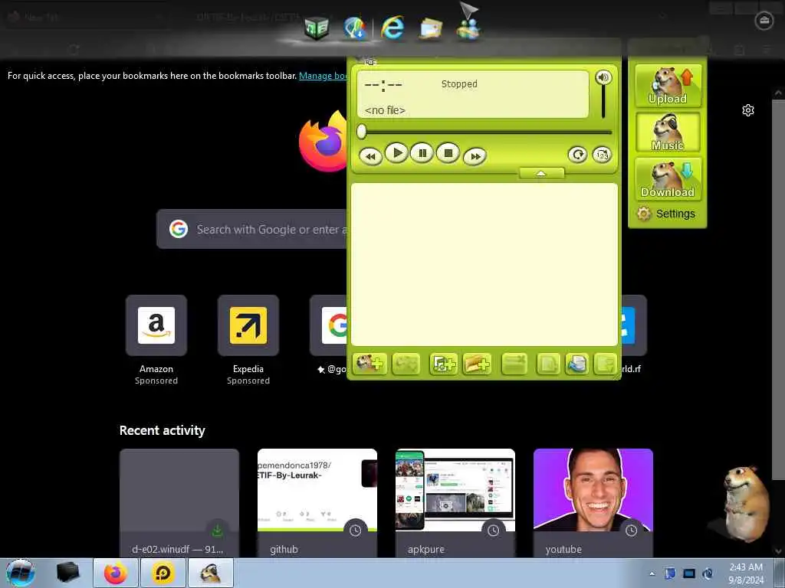Click the power plug icon in system tray
785x588 pixels.
tap(708, 573)
